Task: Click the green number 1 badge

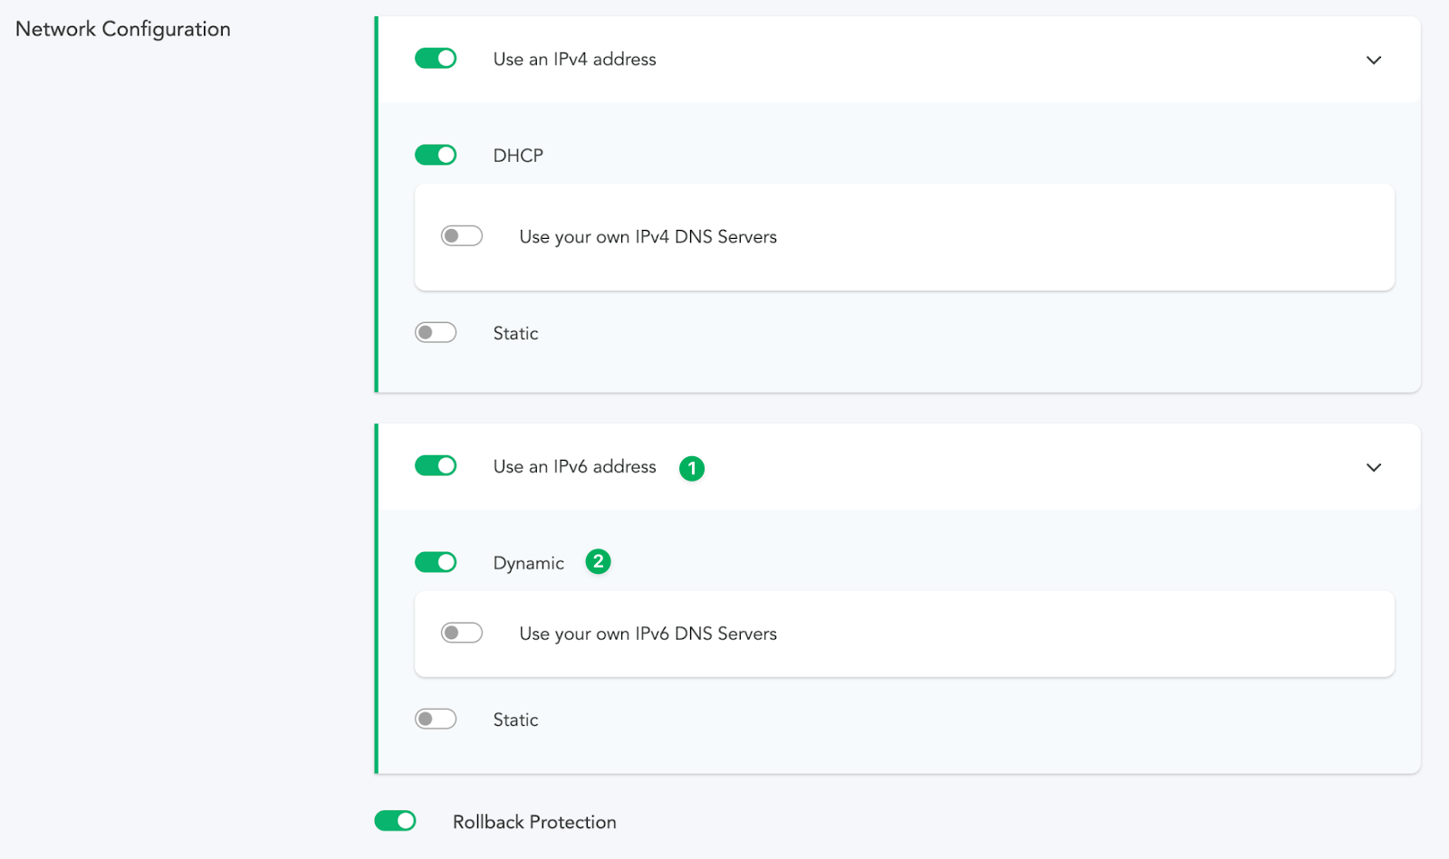Action: (x=692, y=468)
